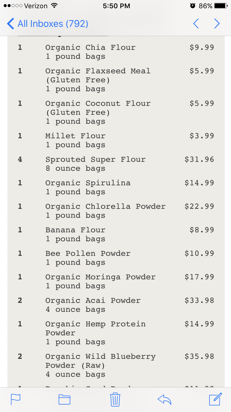Tap the 5:50 PM clock
This screenshot has width=231, height=412.
[116, 6]
